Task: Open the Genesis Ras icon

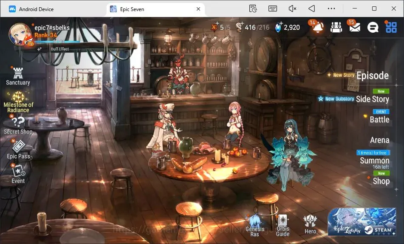Action: pos(254,226)
